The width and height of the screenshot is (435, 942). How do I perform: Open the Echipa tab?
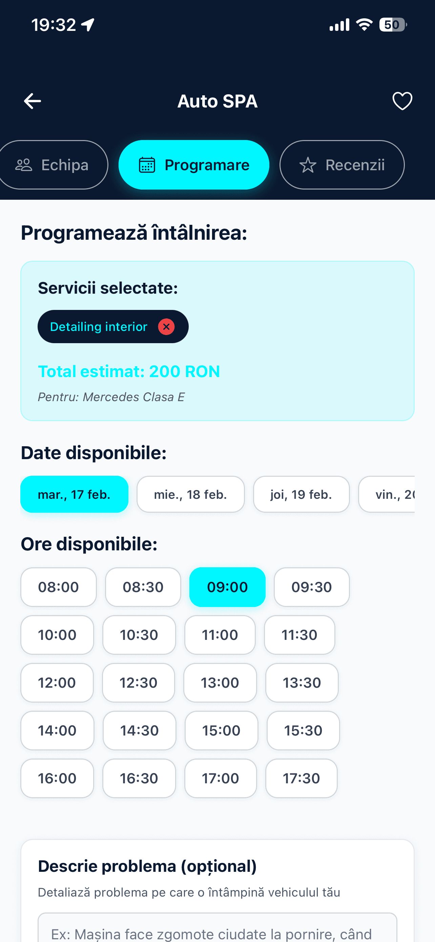click(53, 165)
